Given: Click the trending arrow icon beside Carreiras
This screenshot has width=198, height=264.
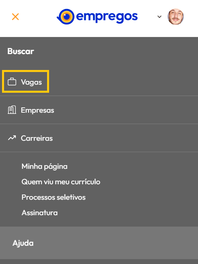Looking at the screenshot, I should coord(12,138).
